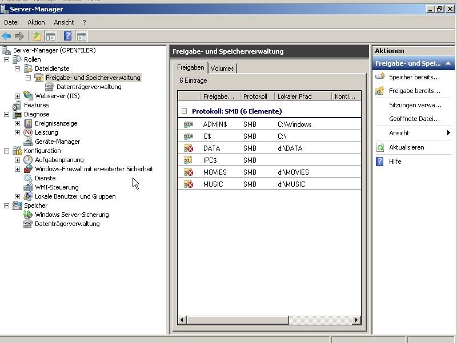Image resolution: width=457 pixels, height=343 pixels.
Task: Expand the Webserver (IIS) node
Action: pos(18,96)
